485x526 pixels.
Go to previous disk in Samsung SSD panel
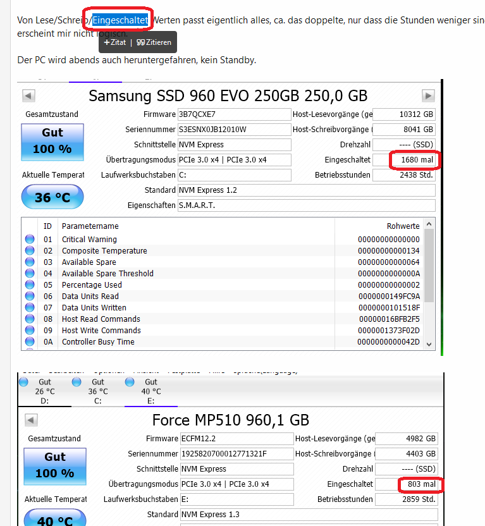coord(28,96)
